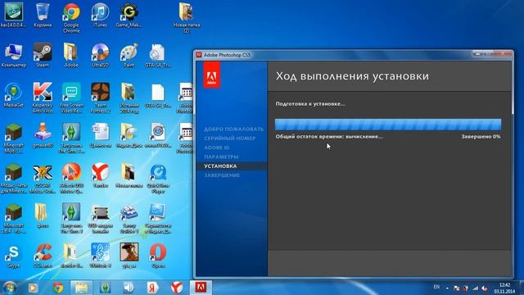Image resolution: width=524 pixels, height=295 pixels.
Task: Launch the QuickTime Player desktop shortcut
Action: pos(158,179)
